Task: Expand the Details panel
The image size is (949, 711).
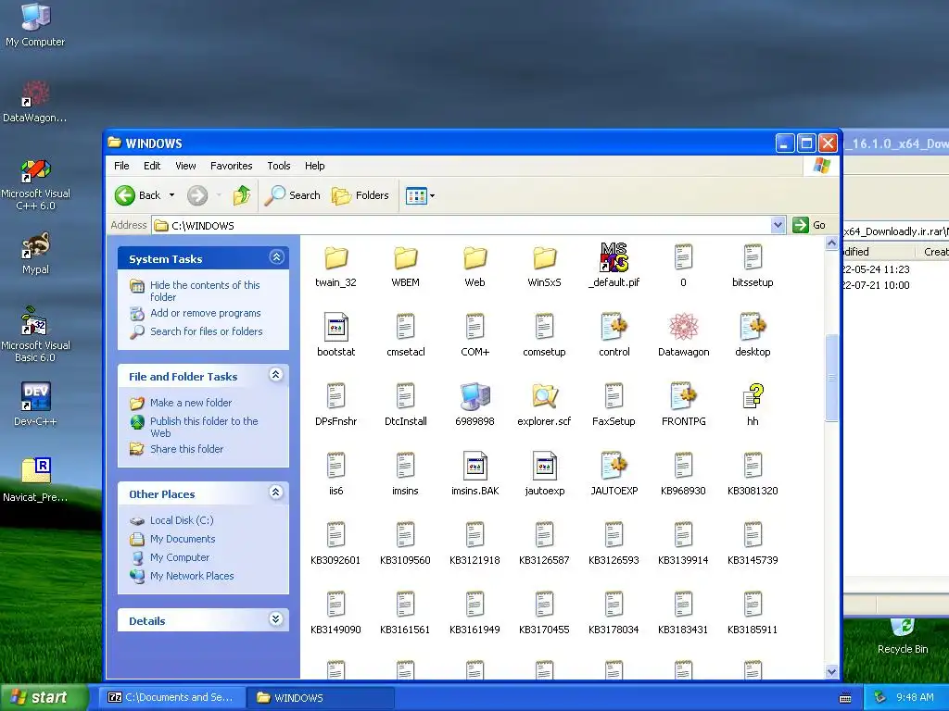Action: (x=276, y=619)
